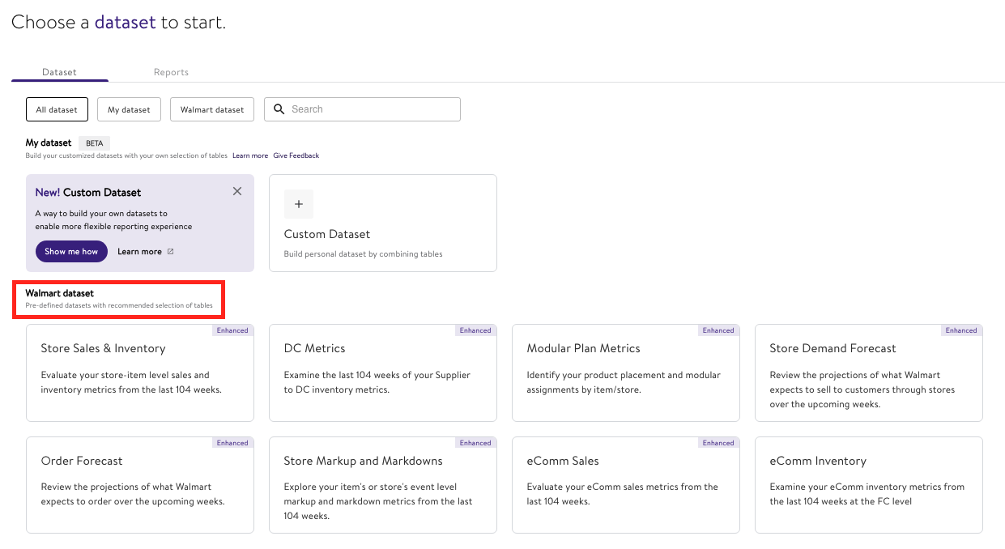Screen dimensions: 1005x549
Task: Open the eComm Inventory dataset card
Action: tap(868, 485)
